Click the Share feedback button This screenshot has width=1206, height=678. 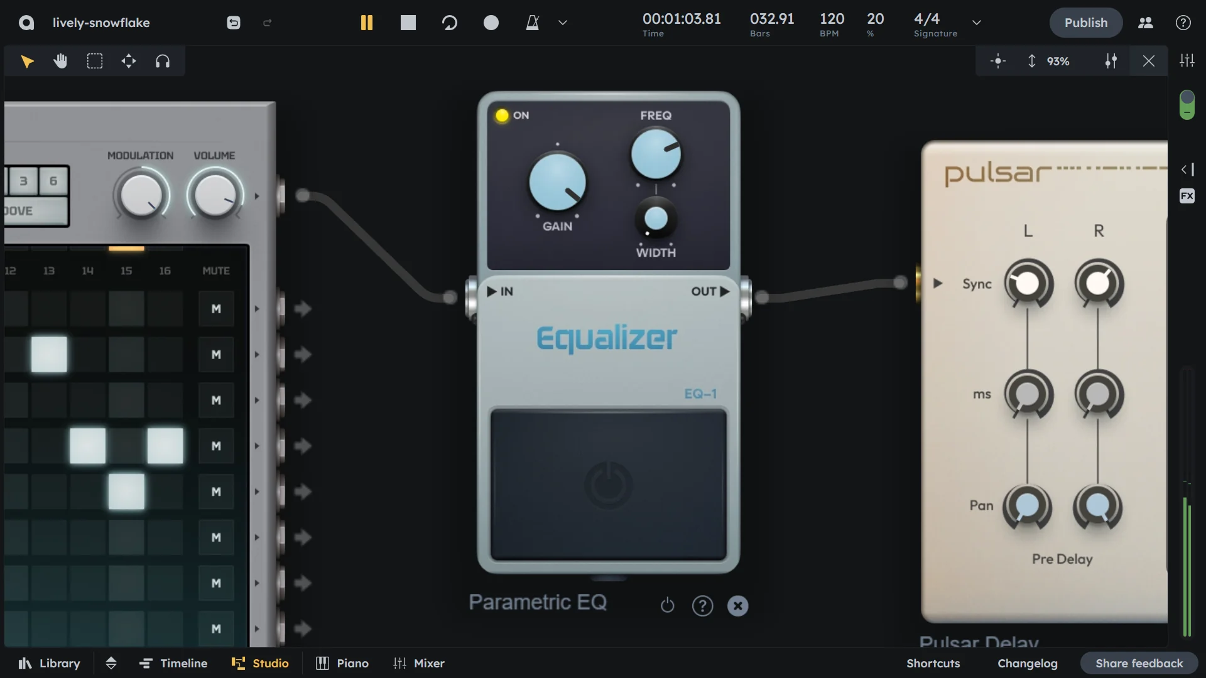tap(1139, 663)
